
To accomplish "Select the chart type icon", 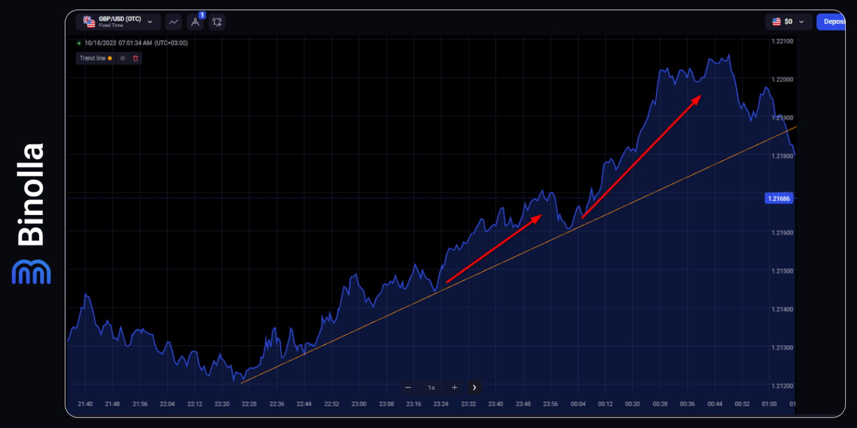I will [x=174, y=22].
